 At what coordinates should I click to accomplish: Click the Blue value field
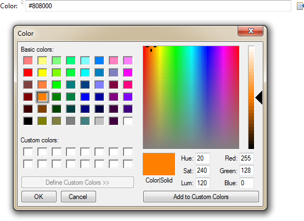coord(246,183)
